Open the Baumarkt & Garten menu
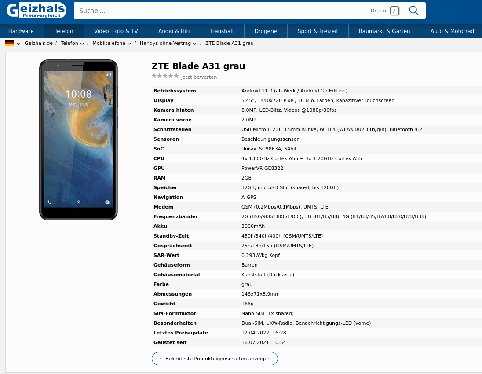Screen dimensions: 482x374 click(384, 31)
